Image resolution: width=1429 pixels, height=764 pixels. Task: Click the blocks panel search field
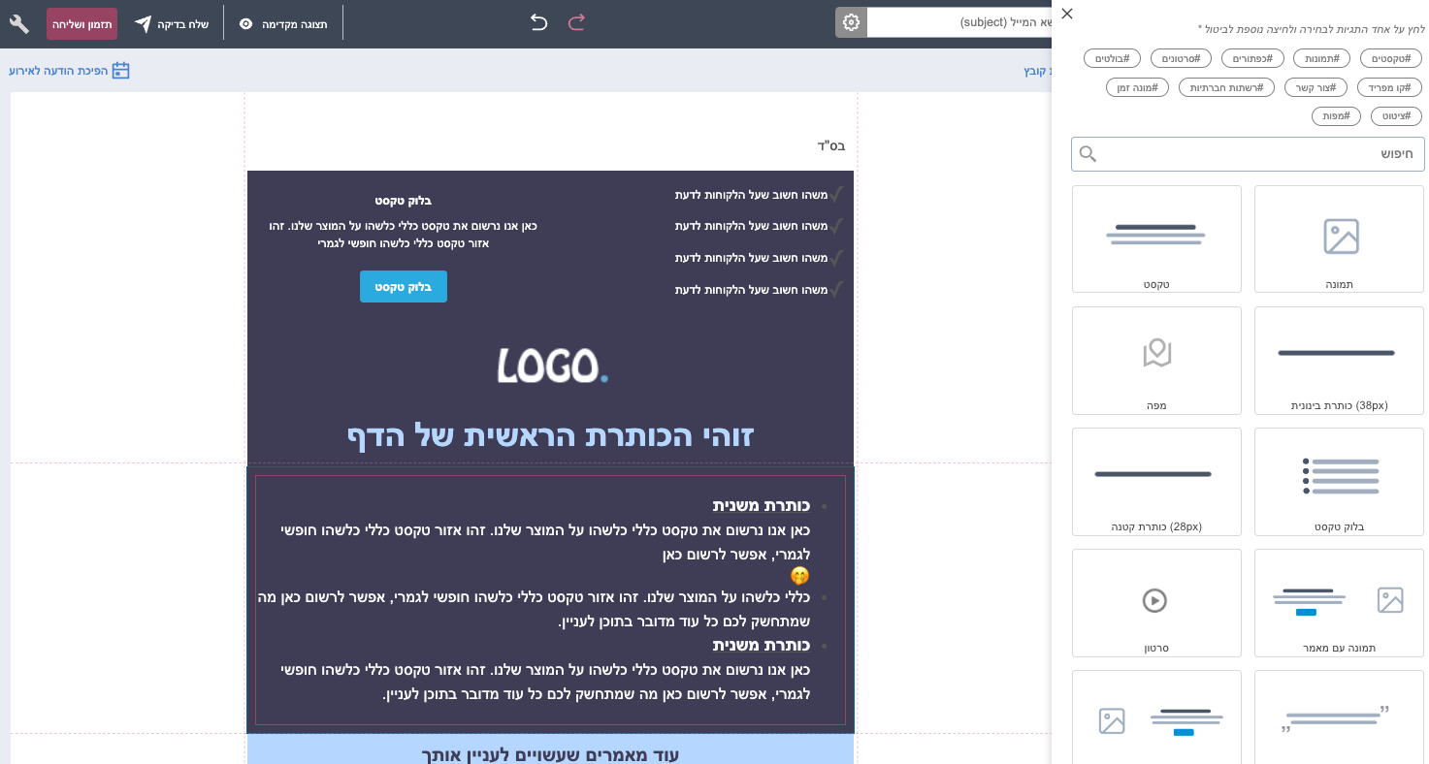click(x=1247, y=153)
